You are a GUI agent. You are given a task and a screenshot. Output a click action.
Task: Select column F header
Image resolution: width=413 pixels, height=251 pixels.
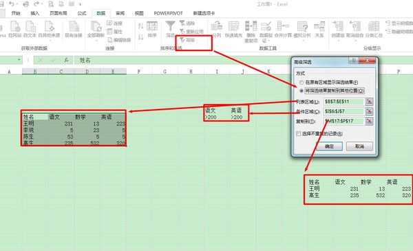click(x=139, y=72)
